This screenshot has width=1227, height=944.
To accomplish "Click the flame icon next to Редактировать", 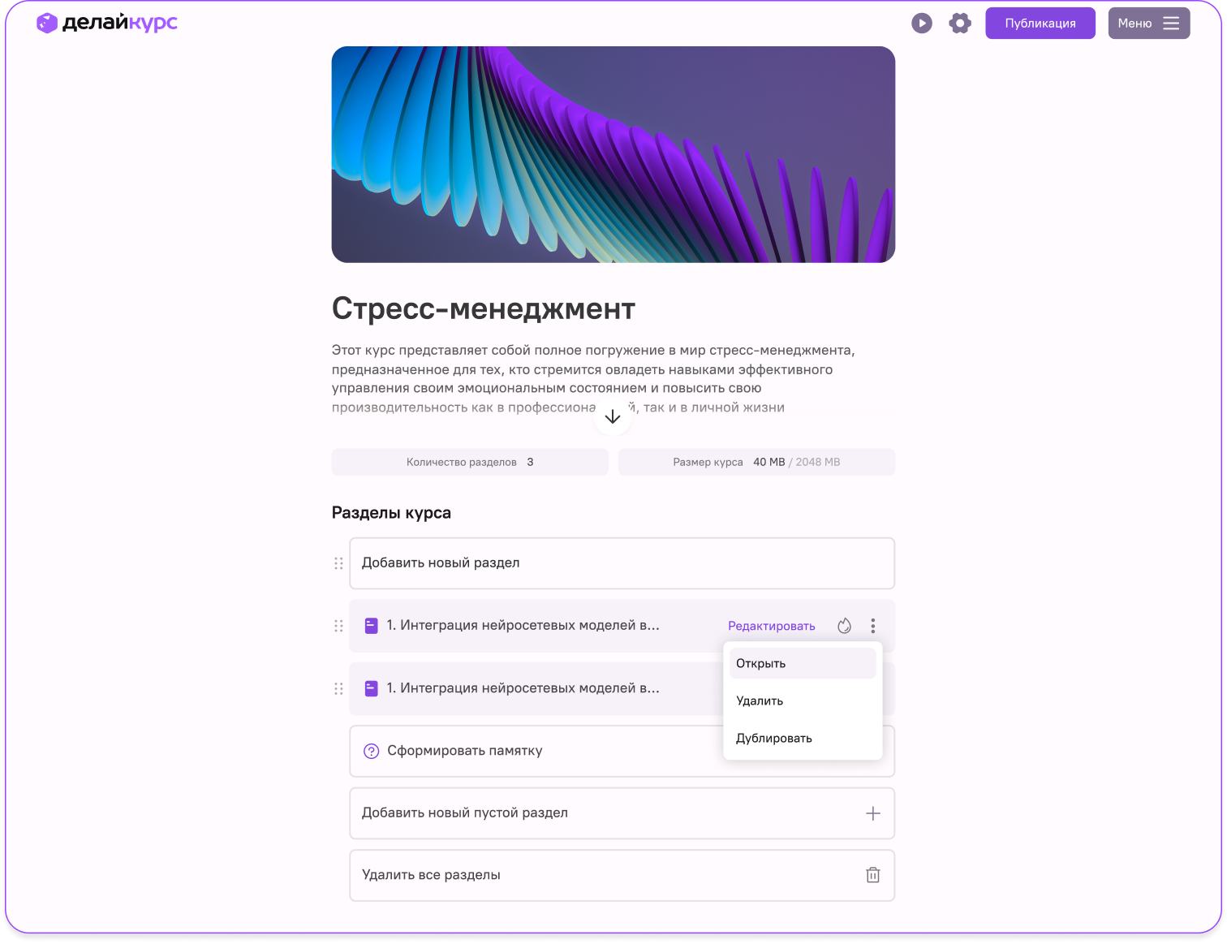I will click(x=844, y=626).
